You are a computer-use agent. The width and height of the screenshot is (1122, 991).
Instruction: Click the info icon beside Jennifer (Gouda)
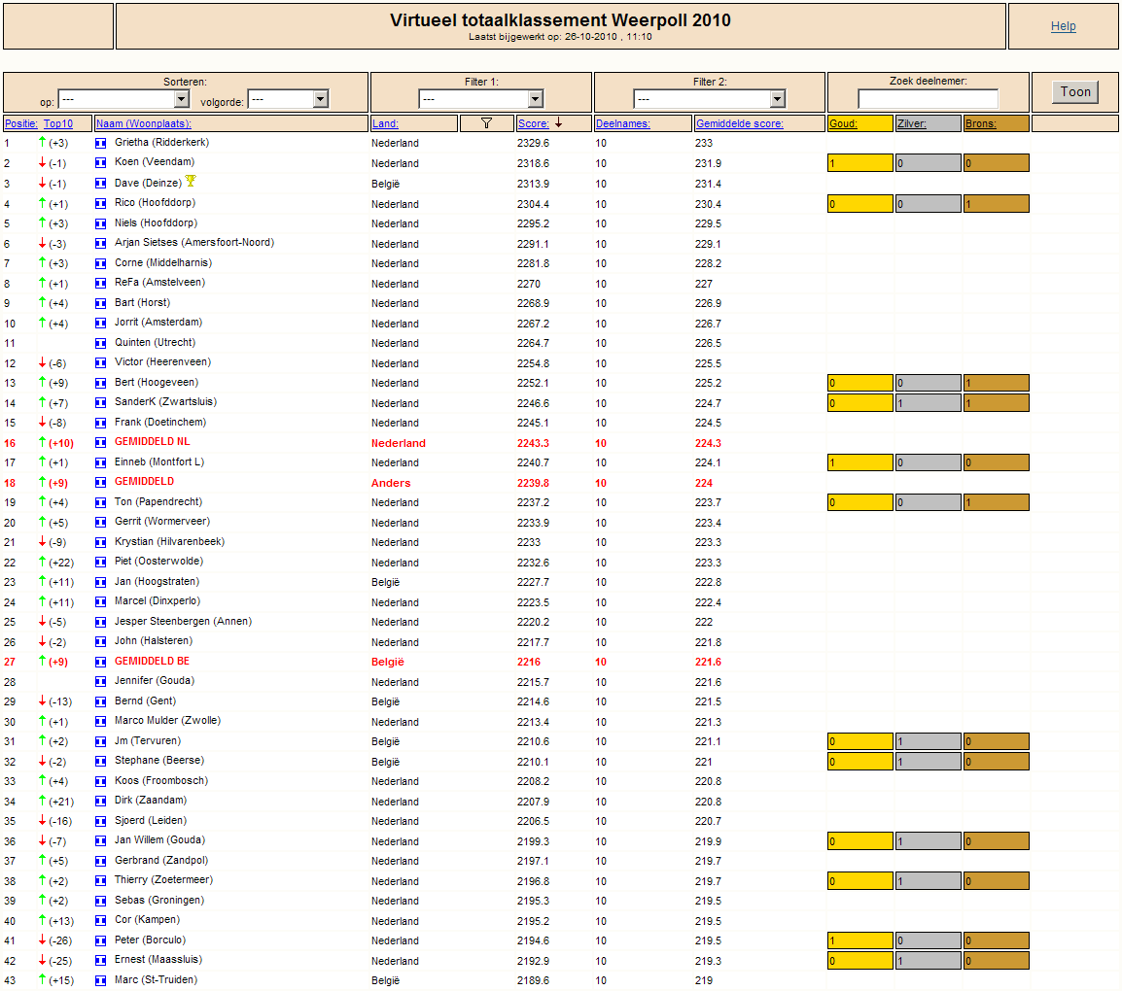point(101,681)
